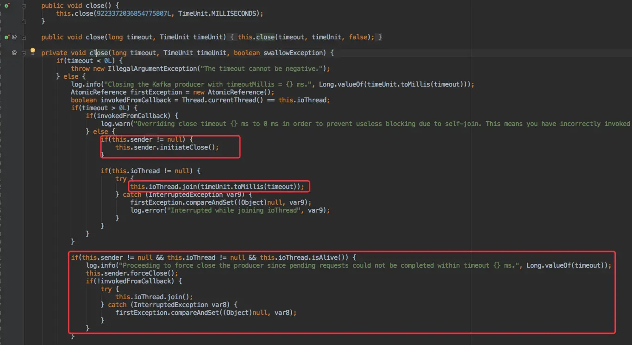The image size is (632, 345).
Task: Click isAlive() method call
Action: click(x=330, y=257)
